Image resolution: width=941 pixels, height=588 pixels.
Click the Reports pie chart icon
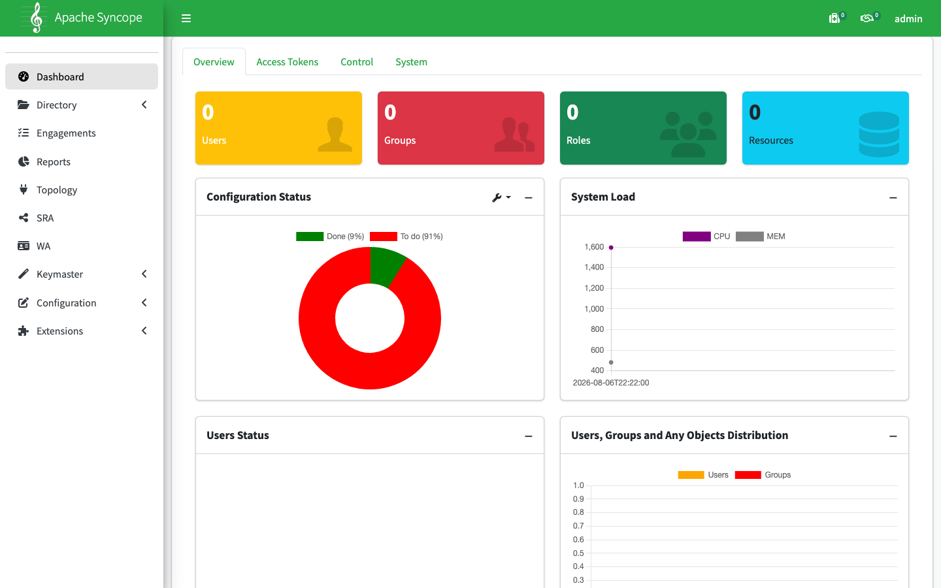(x=24, y=161)
